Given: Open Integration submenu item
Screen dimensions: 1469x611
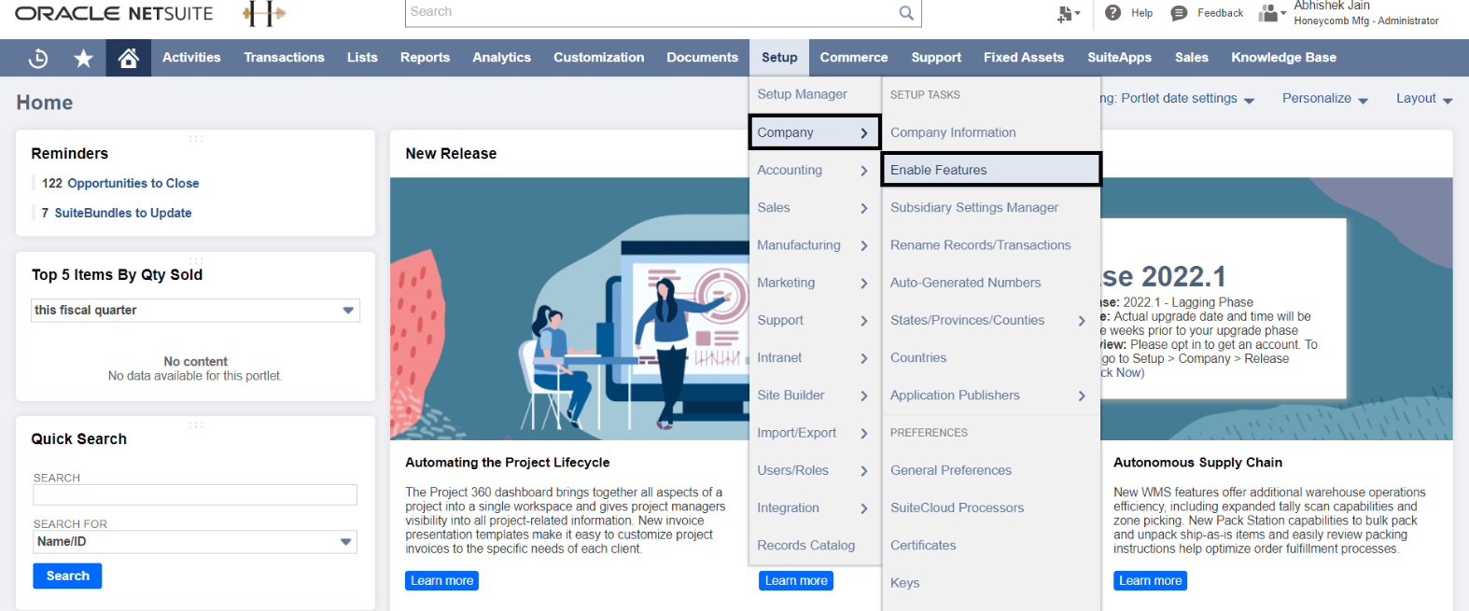Looking at the screenshot, I should (815, 508).
